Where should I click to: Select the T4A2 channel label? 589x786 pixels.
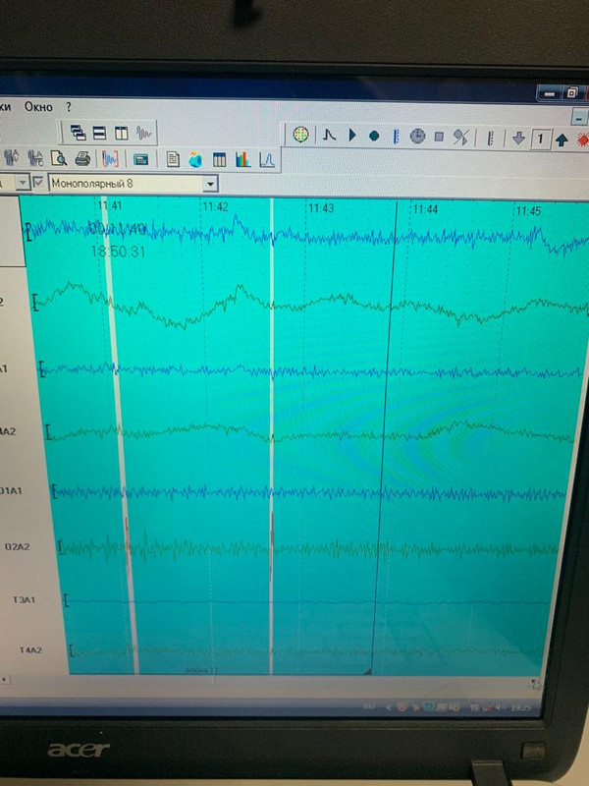(x=30, y=650)
